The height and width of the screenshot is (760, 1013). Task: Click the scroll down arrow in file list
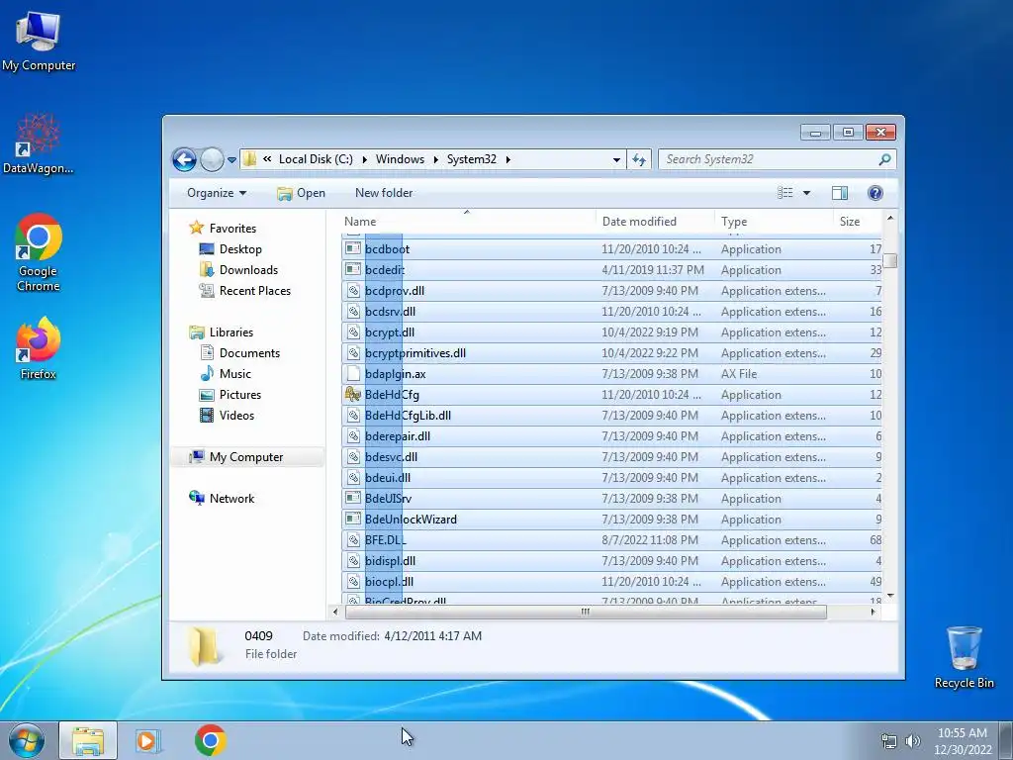tap(890, 595)
